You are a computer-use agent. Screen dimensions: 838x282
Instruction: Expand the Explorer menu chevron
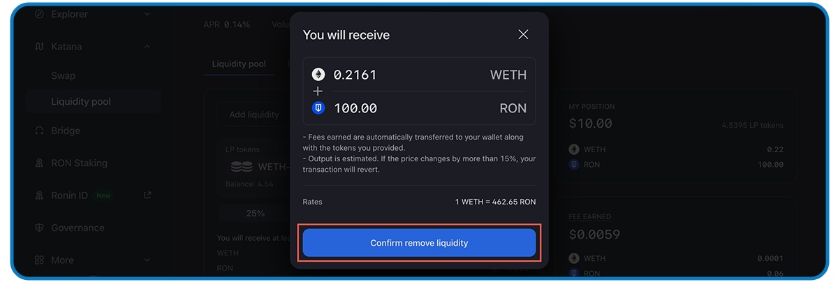pos(147,14)
